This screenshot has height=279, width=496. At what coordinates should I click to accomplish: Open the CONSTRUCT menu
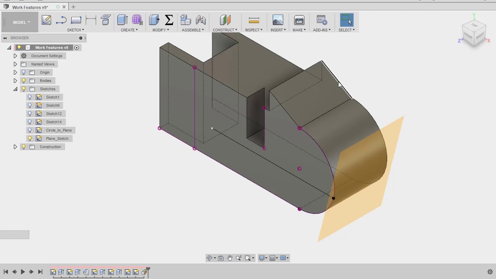click(225, 30)
